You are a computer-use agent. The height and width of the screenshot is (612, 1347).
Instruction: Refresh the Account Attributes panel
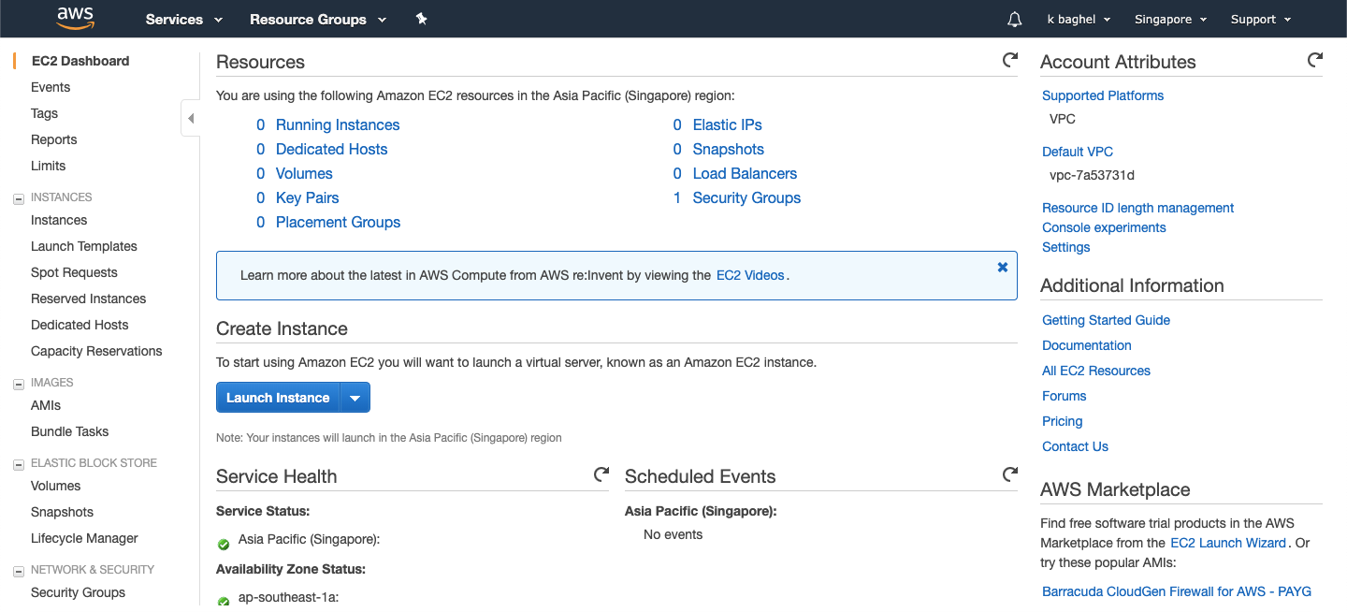click(x=1315, y=60)
